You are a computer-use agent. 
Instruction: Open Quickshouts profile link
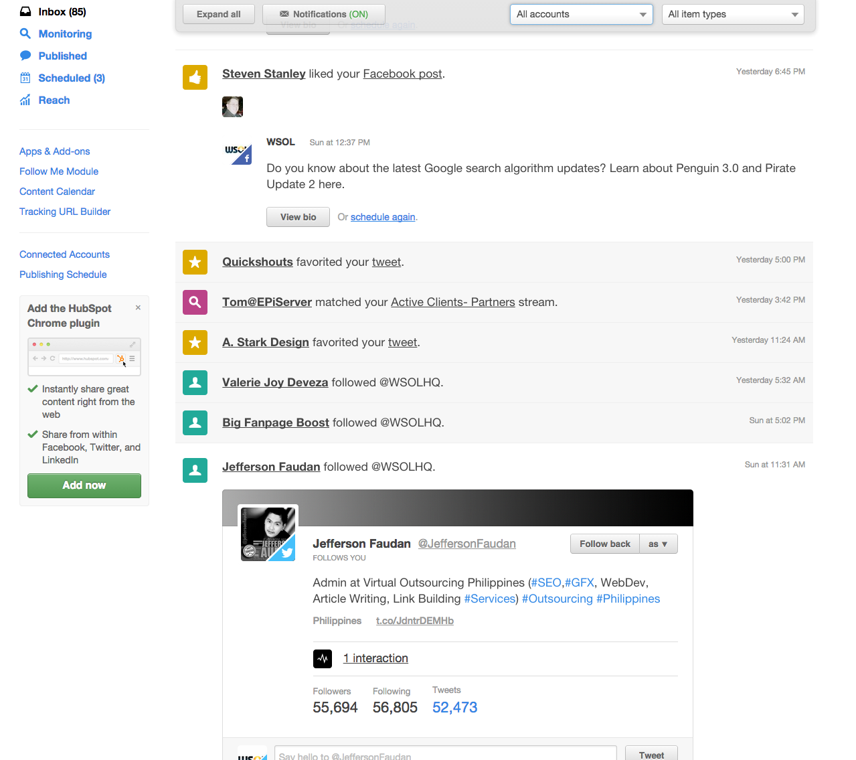pyautogui.click(x=258, y=262)
